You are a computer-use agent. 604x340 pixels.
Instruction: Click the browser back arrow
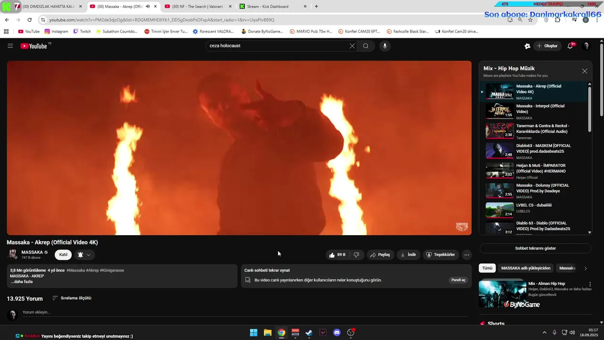[x=7, y=20]
